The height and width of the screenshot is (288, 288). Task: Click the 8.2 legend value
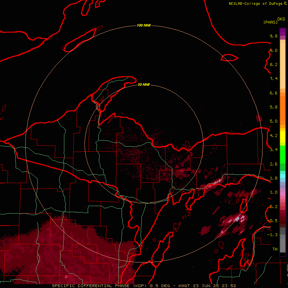coord(274,65)
